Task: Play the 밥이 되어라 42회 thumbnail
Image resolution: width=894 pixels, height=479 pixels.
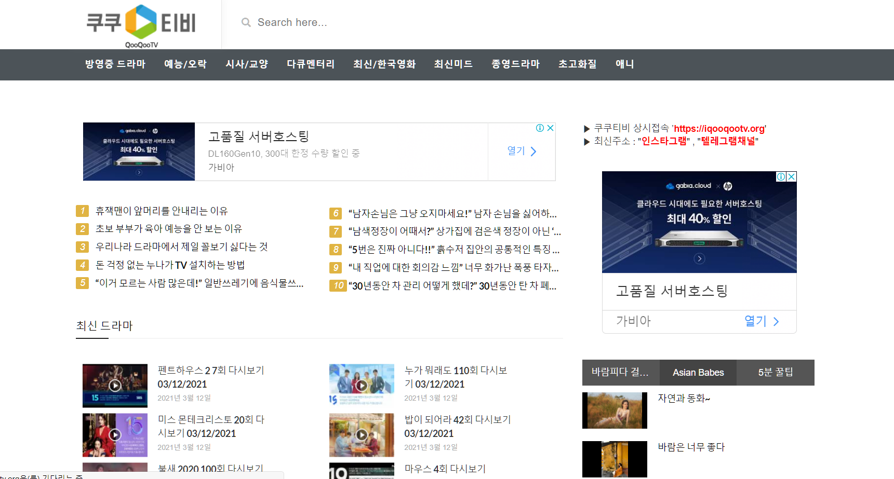Action: point(362,435)
